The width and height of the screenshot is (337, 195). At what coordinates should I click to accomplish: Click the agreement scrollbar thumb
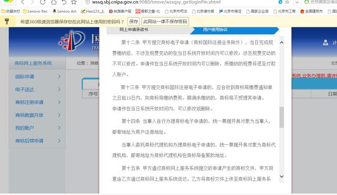(282, 117)
